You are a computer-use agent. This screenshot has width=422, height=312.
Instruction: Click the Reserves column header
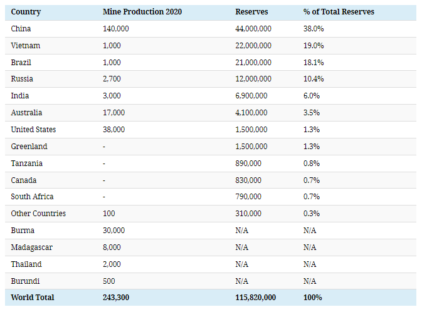[251, 12]
